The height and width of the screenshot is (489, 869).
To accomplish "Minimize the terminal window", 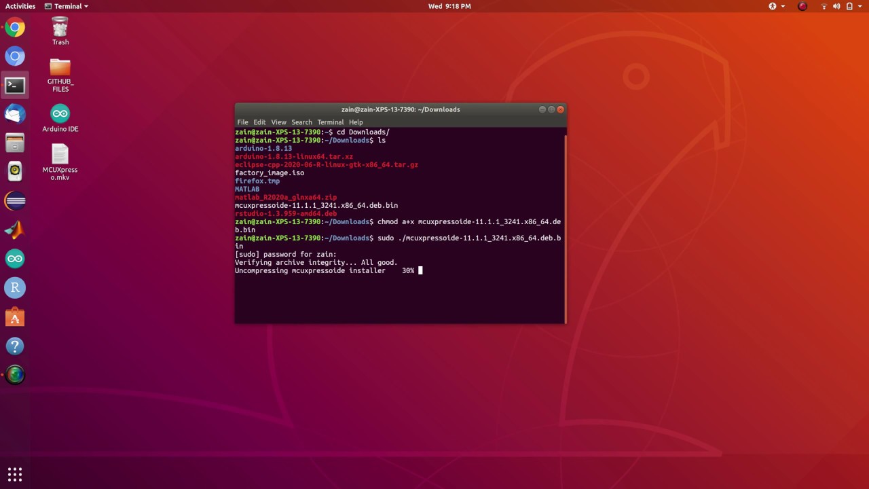I will (542, 109).
